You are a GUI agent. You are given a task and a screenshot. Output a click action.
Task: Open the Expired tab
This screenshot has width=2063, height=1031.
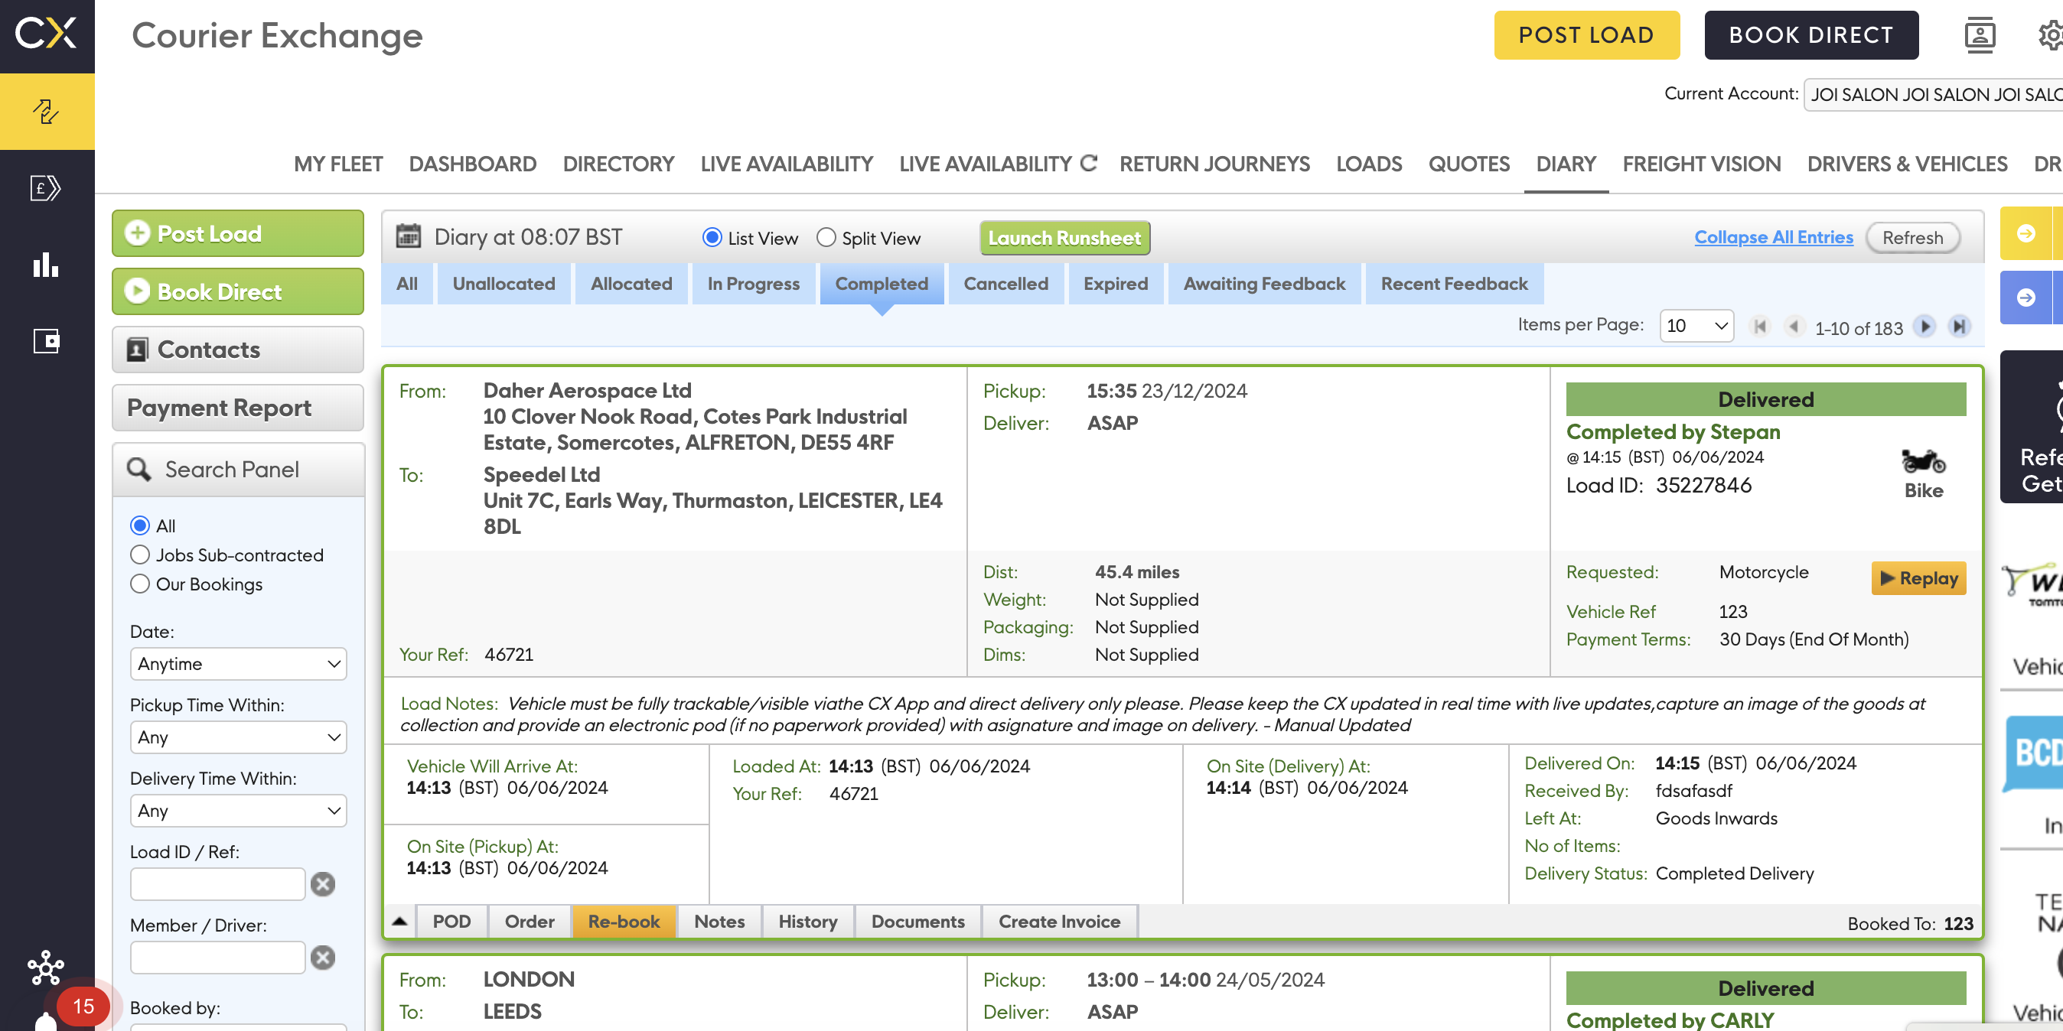tap(1115, 283)
